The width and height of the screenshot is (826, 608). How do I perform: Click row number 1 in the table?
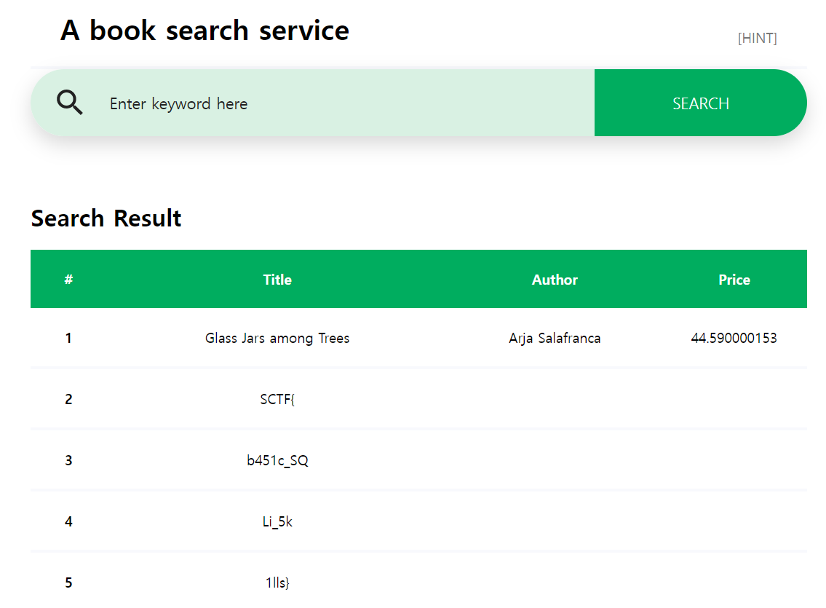point(68,338)
